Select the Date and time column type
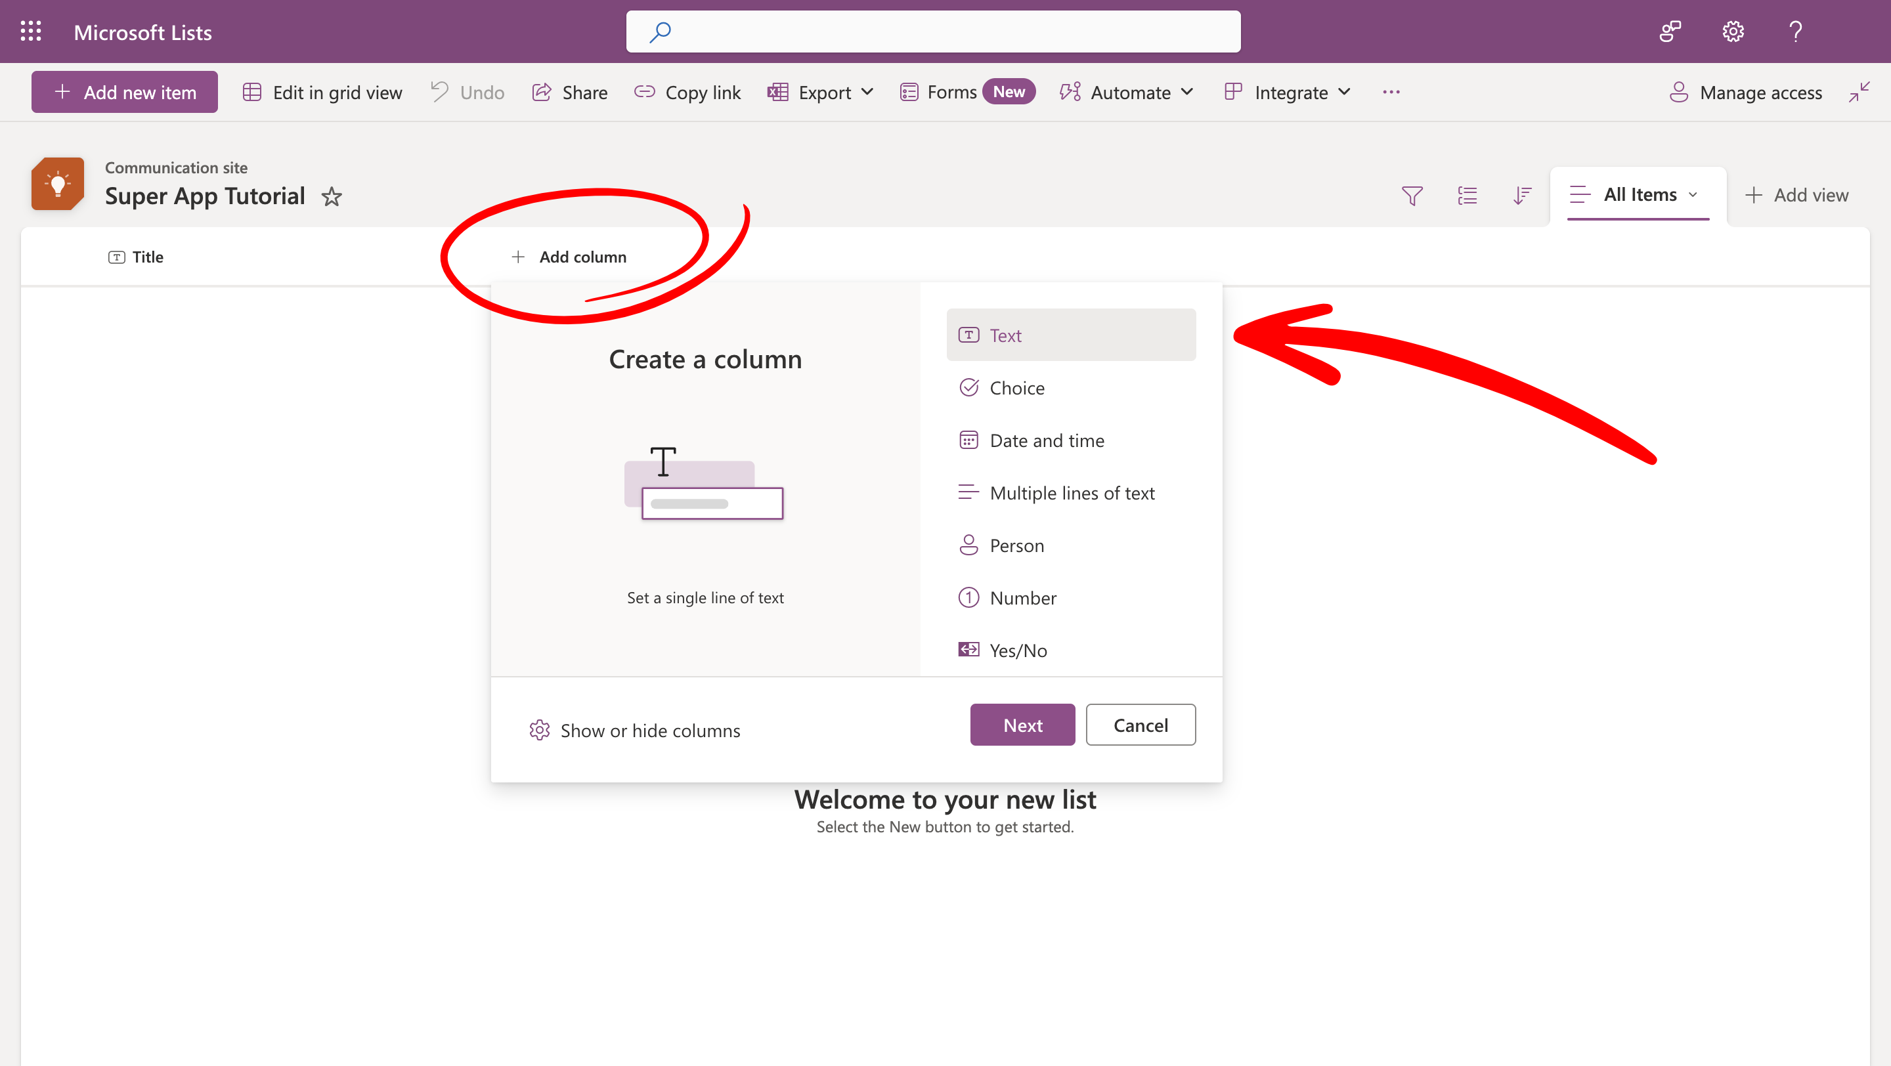Image resolution: width=1891 pixels, height=1066 pixels. click(1046, 439)
